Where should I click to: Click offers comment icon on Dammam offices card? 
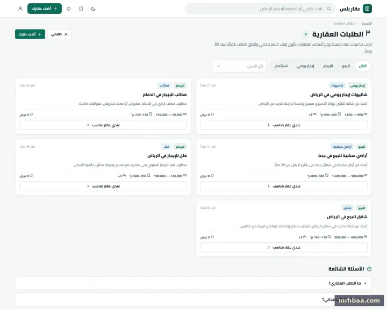click(32, 114)
